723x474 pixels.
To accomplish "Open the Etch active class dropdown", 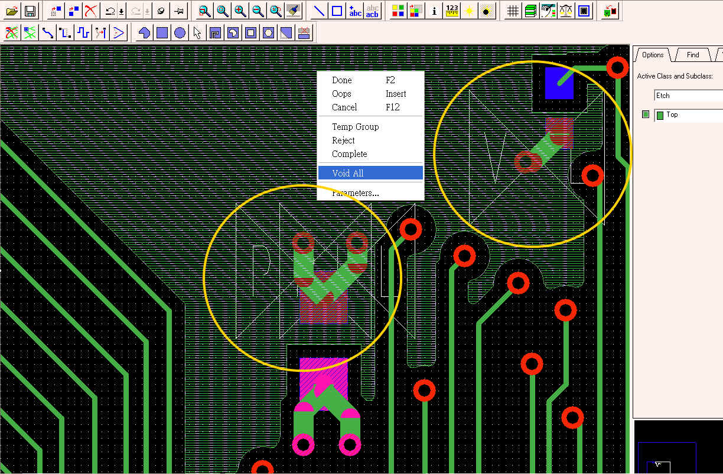I will (x=688, y=96).
